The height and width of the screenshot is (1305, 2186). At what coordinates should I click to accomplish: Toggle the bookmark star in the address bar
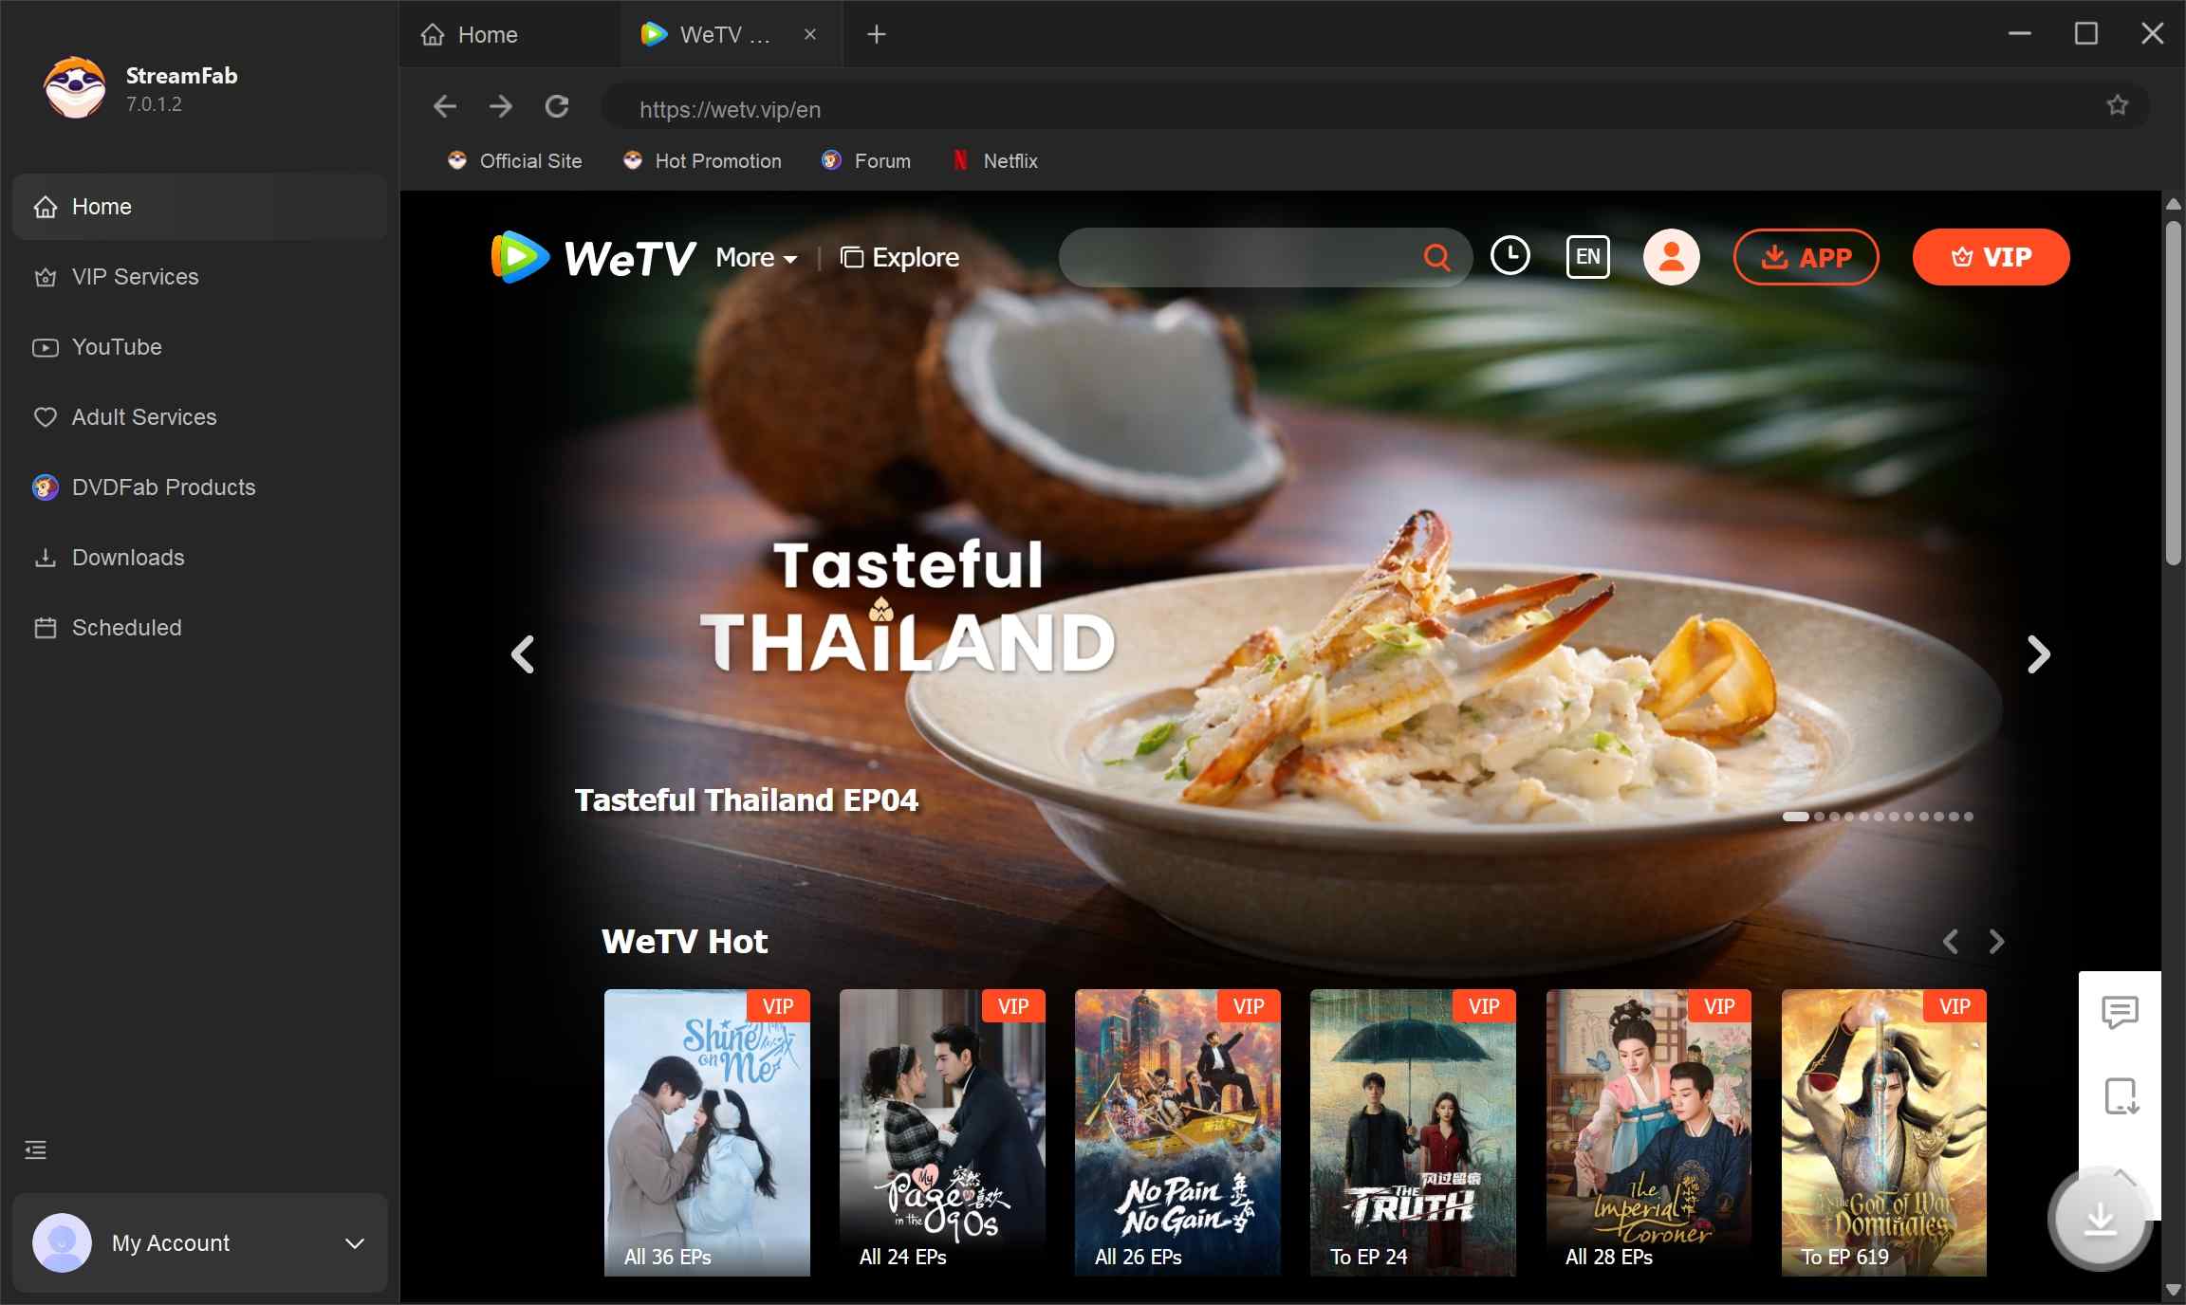click(x=2118, y=105)
